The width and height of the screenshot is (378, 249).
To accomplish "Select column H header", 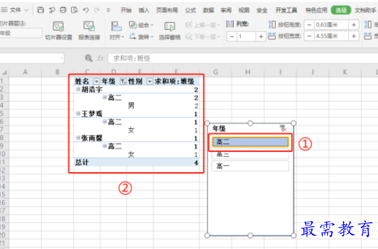I will click(248, 72).
